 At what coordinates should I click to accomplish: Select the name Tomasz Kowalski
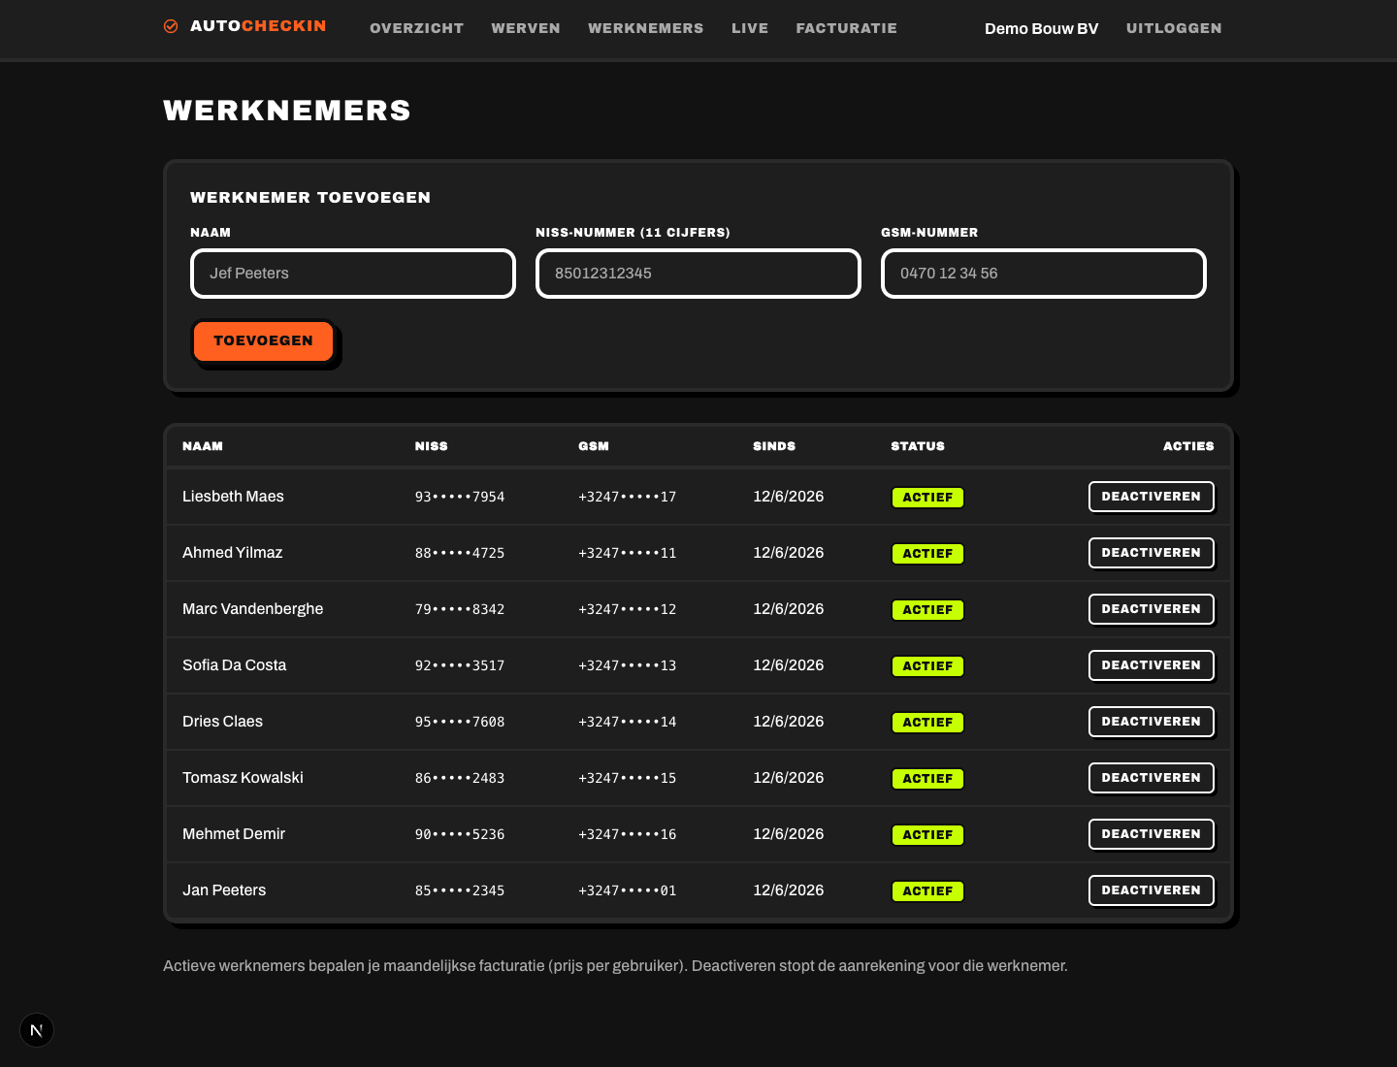point(243,778)
